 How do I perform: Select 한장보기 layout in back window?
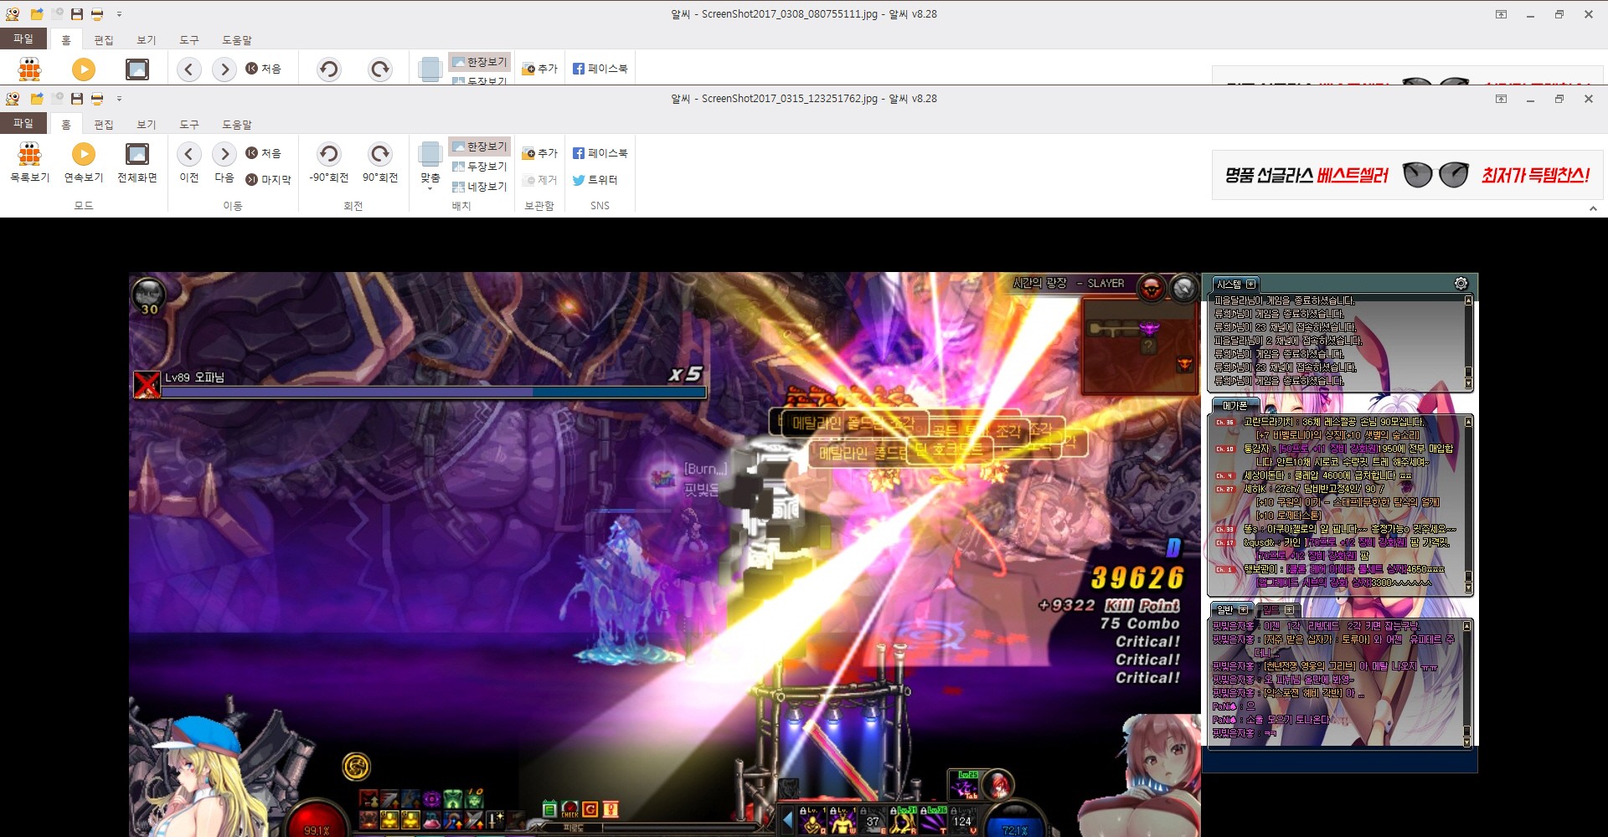[479, 62]
